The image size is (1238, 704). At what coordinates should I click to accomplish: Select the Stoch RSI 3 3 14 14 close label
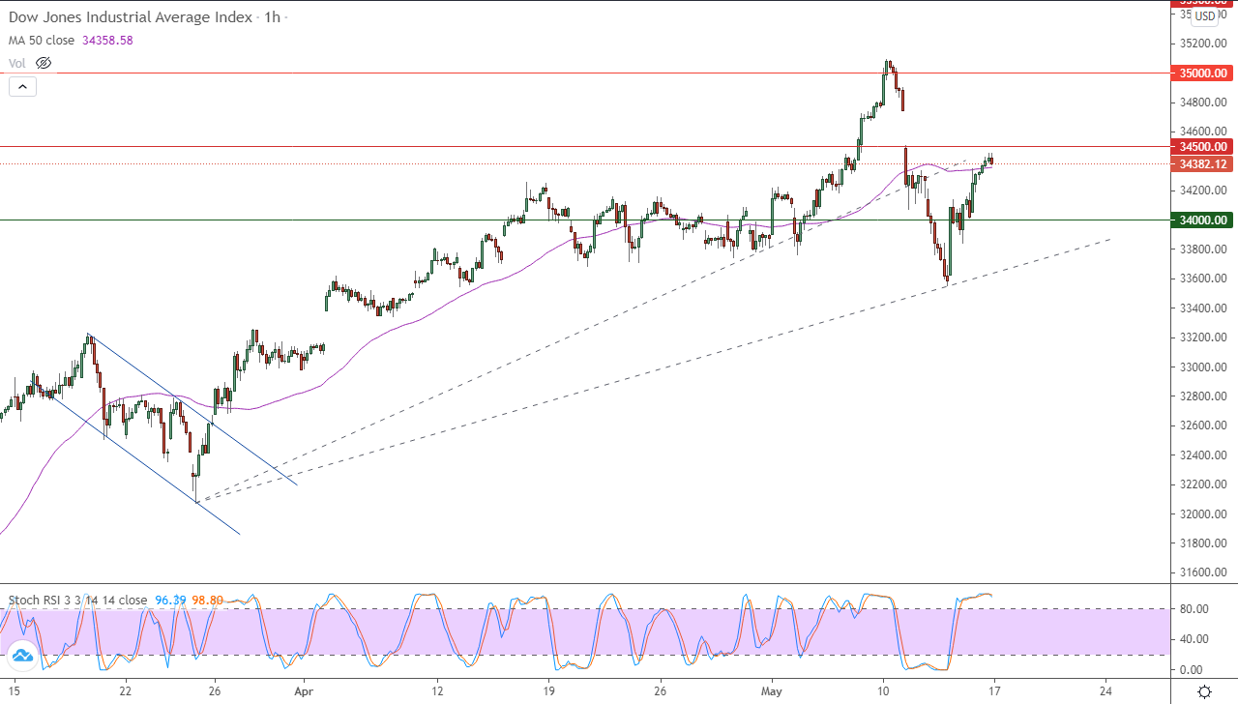tap(78, 601)
